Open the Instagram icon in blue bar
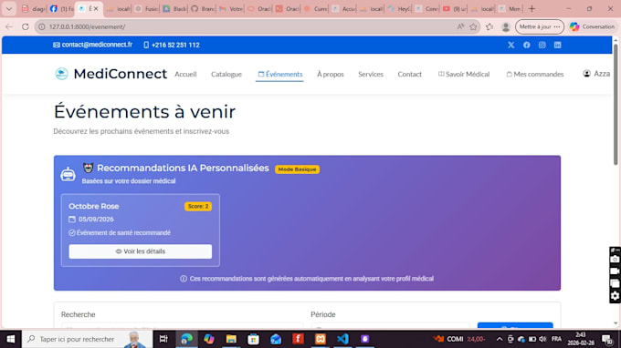Image resolution: width=621 pixels, height=348 pixels. click(542, 45)
